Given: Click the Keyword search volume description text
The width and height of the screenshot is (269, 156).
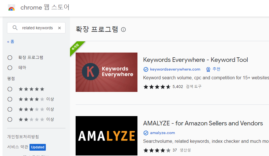Looking at the screenshot, I should click(206, 78).
